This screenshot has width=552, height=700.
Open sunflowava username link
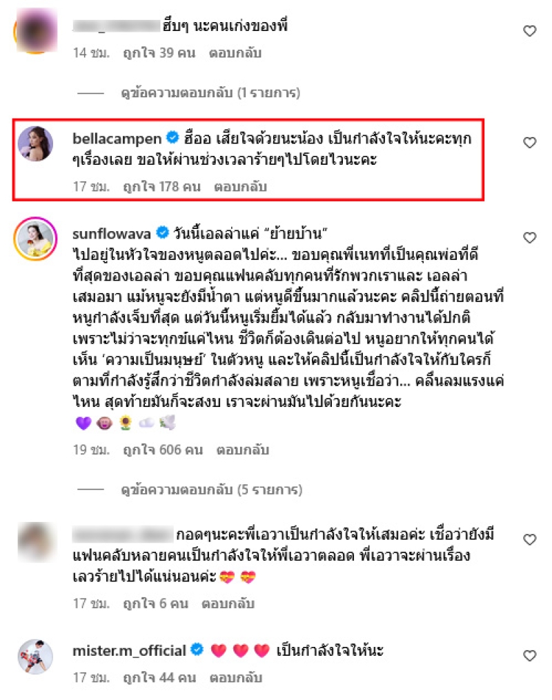coord(112,234)
